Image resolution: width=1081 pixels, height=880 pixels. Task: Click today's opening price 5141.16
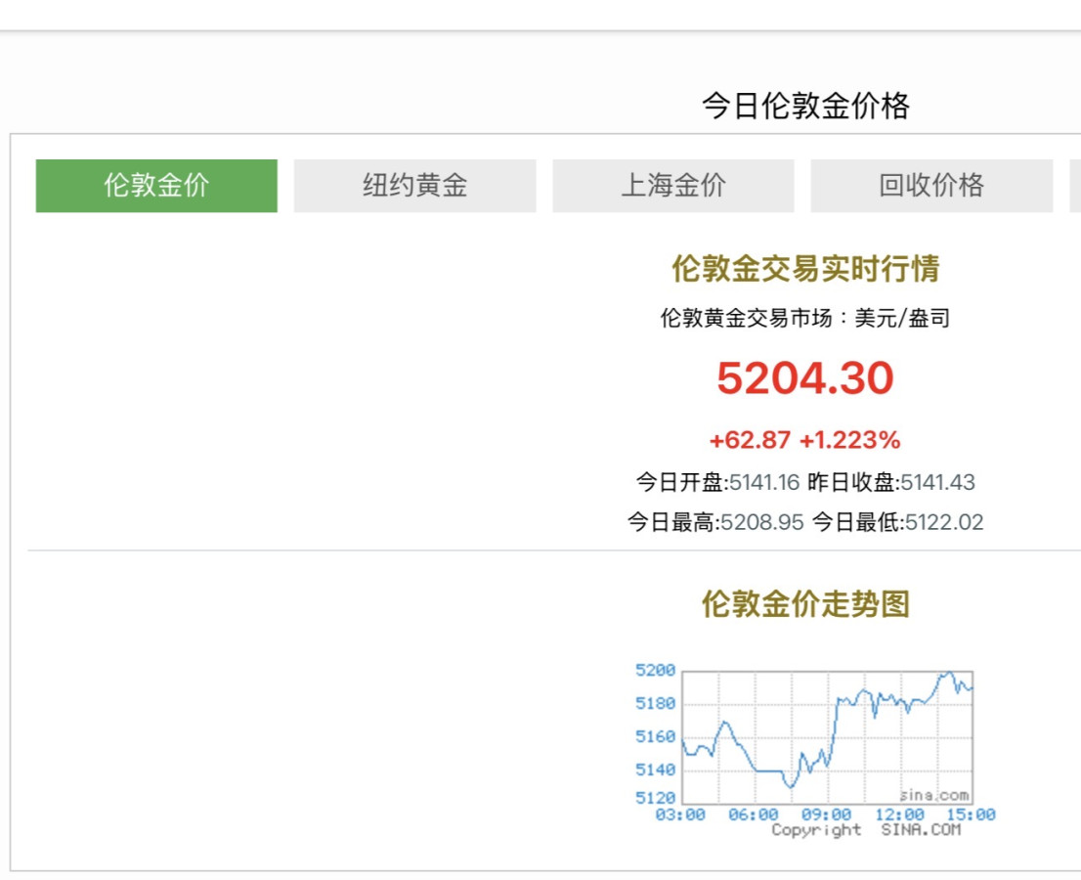pos(764,482)
